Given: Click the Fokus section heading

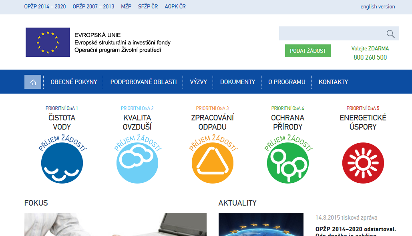Looking at the screenshot, I should [36, 203].
